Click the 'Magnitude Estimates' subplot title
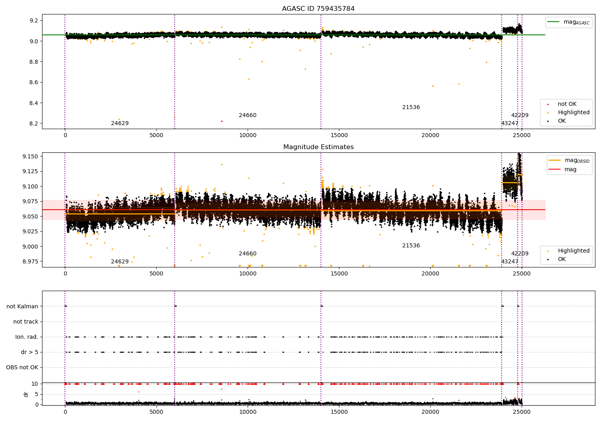The height and width of the screenshot is (421, 601). click(x=318, y=147)
